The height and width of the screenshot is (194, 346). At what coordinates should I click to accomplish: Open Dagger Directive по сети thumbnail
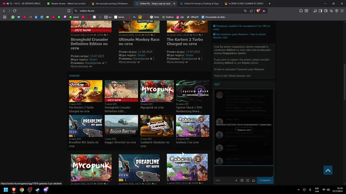pos(121,126)
